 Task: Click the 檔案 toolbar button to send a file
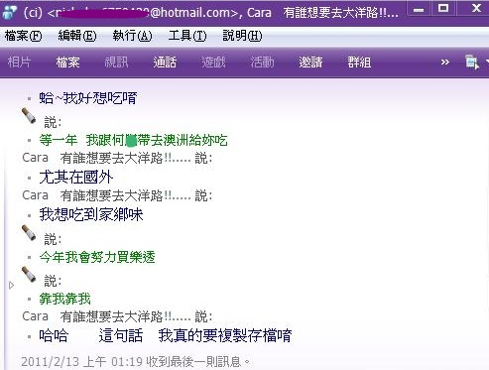[x=67, y=62]
